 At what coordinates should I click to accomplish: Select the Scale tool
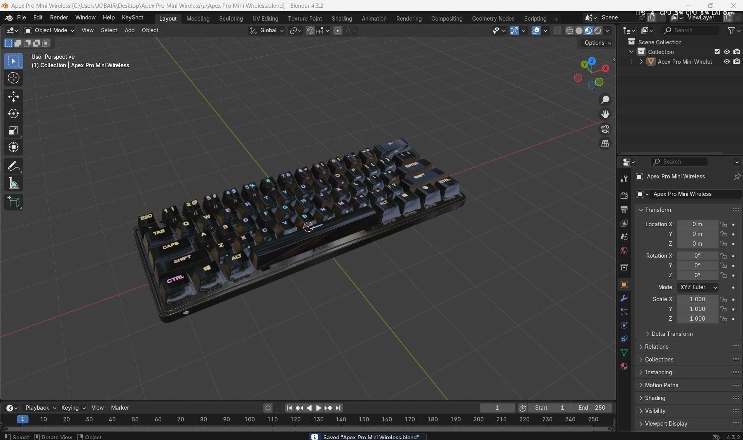pyautogui.click(x=14, y=130)
